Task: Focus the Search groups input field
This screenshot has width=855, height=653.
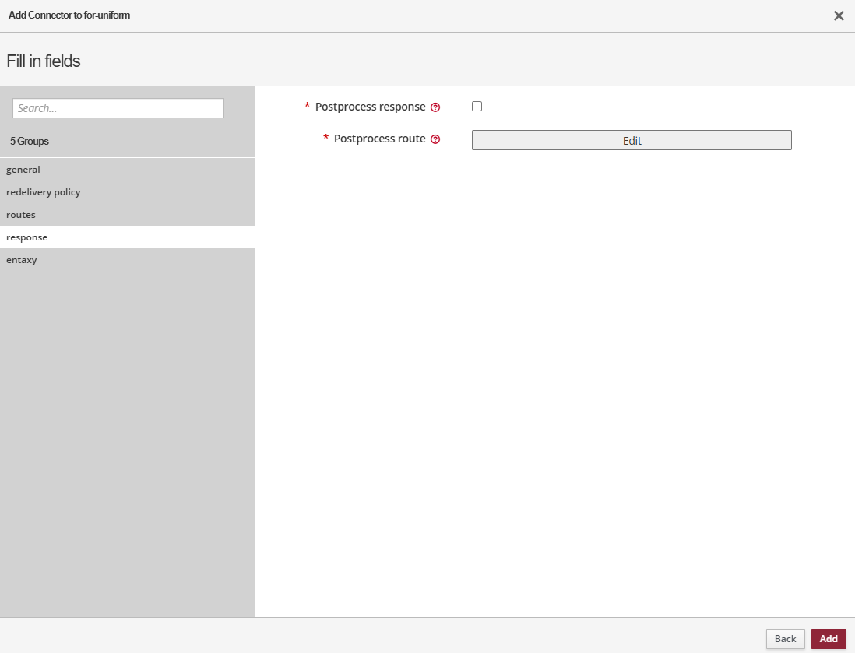Action: tap(118, 108)
